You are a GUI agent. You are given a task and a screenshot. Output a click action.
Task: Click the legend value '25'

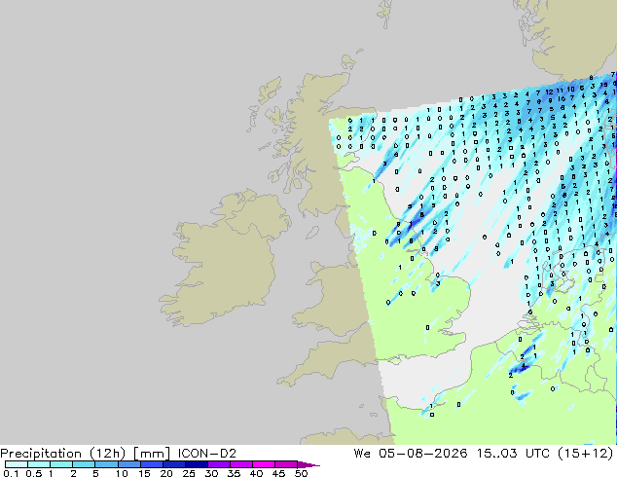pos(189,473)
